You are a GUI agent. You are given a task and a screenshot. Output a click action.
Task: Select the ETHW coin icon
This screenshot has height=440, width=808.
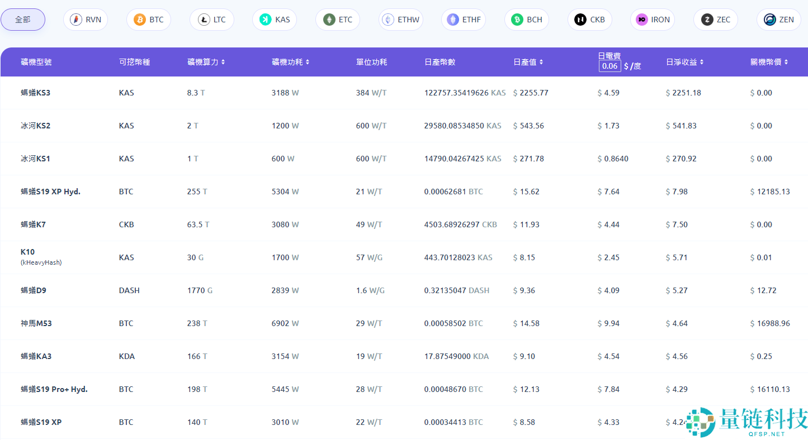point(388,20)
